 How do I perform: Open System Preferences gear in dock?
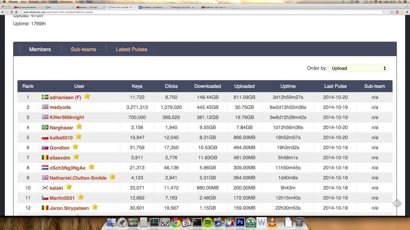(165, 222)
